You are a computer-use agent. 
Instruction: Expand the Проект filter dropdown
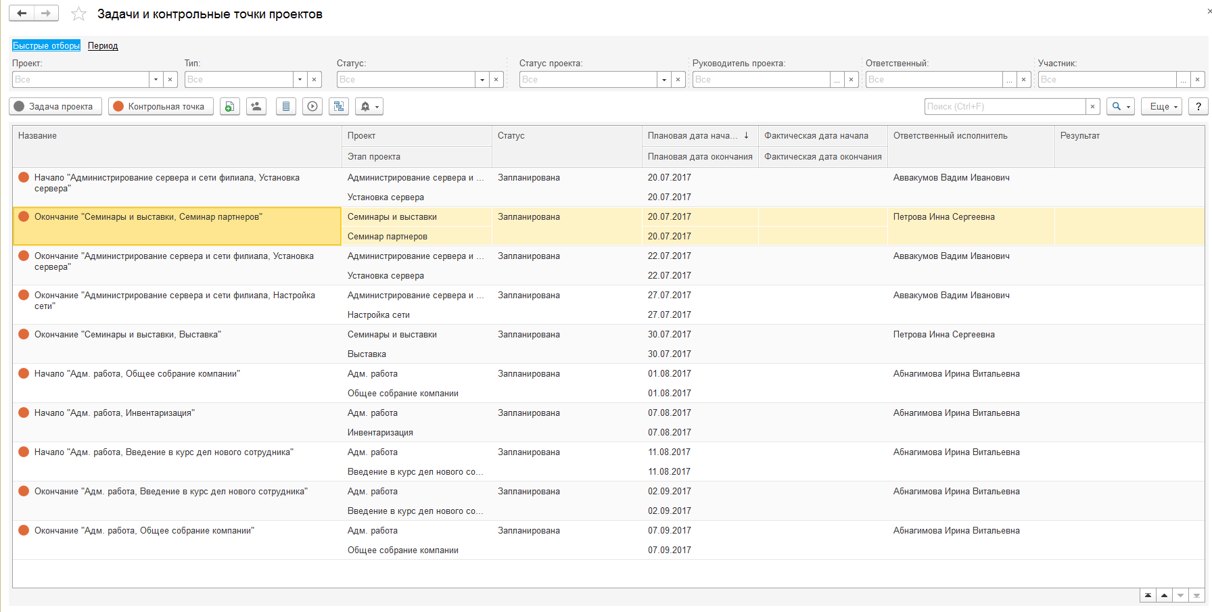coord(156,79)
